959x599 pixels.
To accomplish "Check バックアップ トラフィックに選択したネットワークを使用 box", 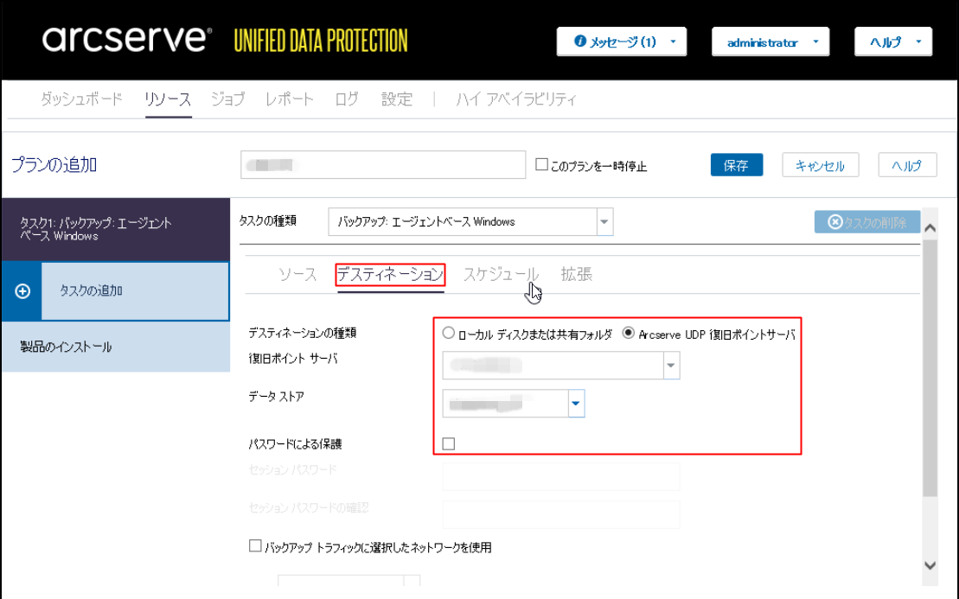I will pyautogui.click(x=255, y=545).
